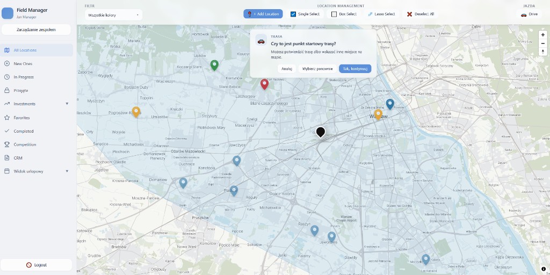Click the blue marker near Raszyn
Image resolution: width=550 pixels, height=275 pixels.
[x=315, y=230]
